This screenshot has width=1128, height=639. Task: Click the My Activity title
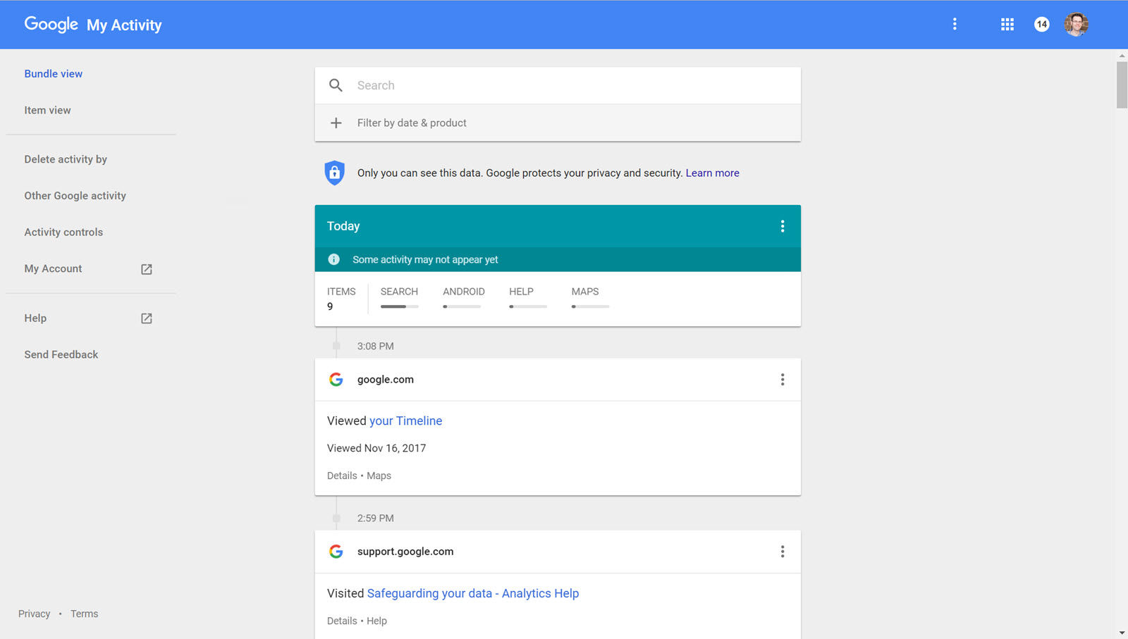pyautogui.click(x=124, y=25)
